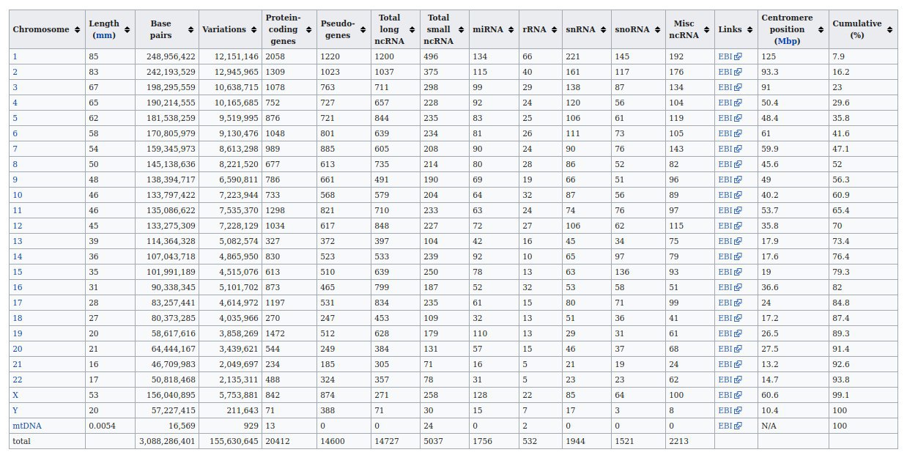Select total Misc ncRNA value 2213
The width and height of the screenshot is (907, 455).
[x=677, y=441]
